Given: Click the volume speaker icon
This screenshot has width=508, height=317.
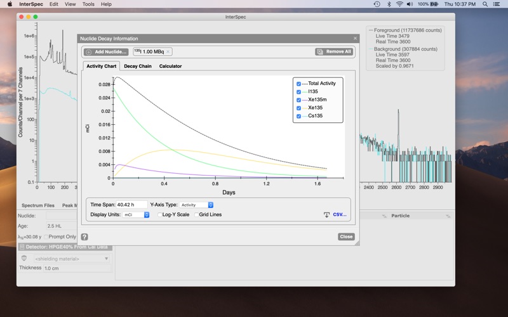Looking at the screenshot, I should tap(410, 4).
